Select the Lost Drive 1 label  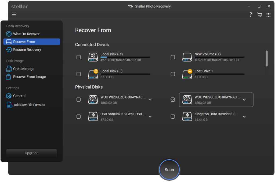[x=204, y=71]
